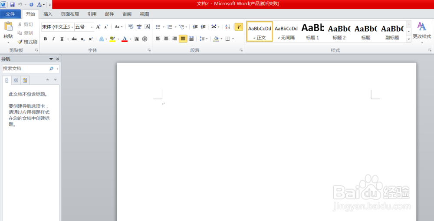Screen dimensions: 434x221
Task: Click the Save icon in quick access toolbar
Action: 12,4
